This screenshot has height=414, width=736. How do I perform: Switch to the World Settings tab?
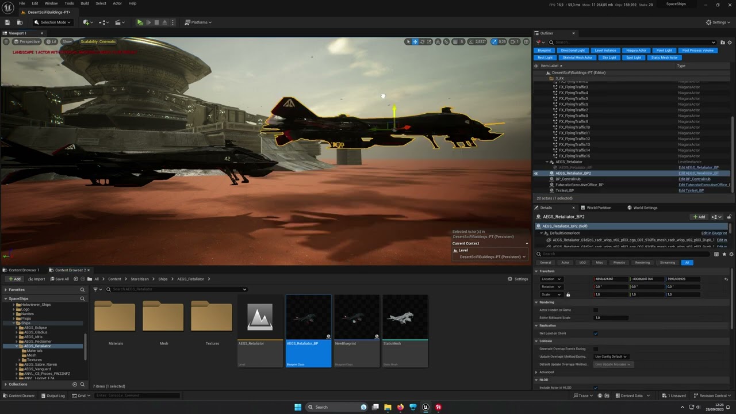click(x=643, y=208)
